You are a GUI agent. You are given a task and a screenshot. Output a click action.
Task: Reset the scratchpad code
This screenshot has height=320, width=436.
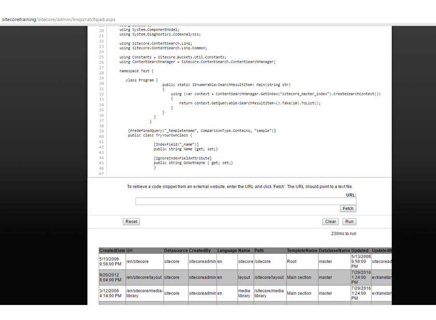131,221
